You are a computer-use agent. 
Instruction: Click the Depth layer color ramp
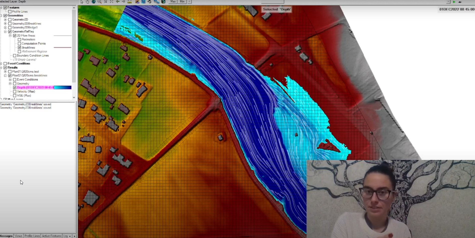click(63, 87)
